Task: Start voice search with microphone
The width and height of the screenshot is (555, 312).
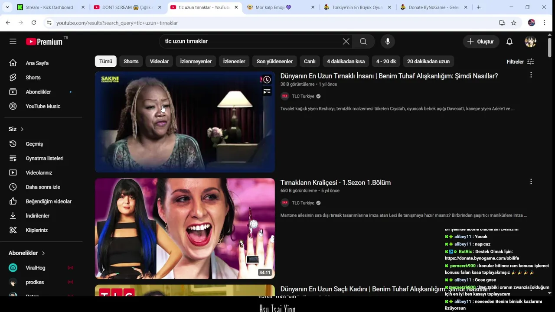Action: 388,41
